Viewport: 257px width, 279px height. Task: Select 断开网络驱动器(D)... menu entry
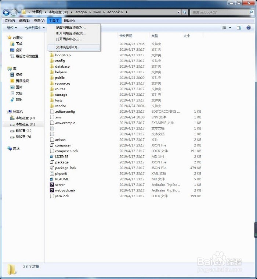point(74,33)
